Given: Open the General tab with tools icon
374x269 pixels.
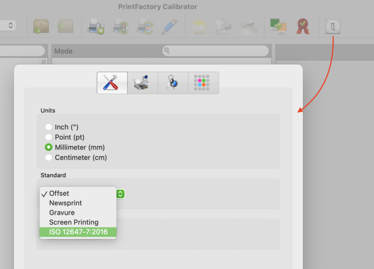Looking at the screenshot, I should 112,83.
